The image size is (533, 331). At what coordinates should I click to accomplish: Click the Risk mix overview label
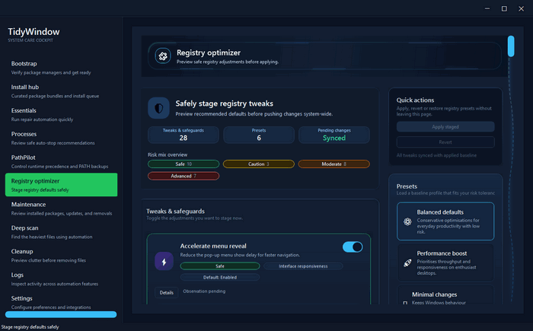tap(168, 154)
